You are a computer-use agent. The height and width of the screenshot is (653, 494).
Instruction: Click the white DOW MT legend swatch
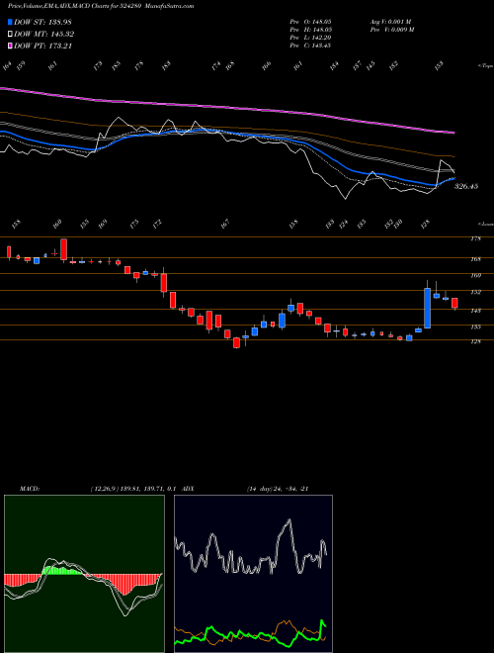[10, 35]
